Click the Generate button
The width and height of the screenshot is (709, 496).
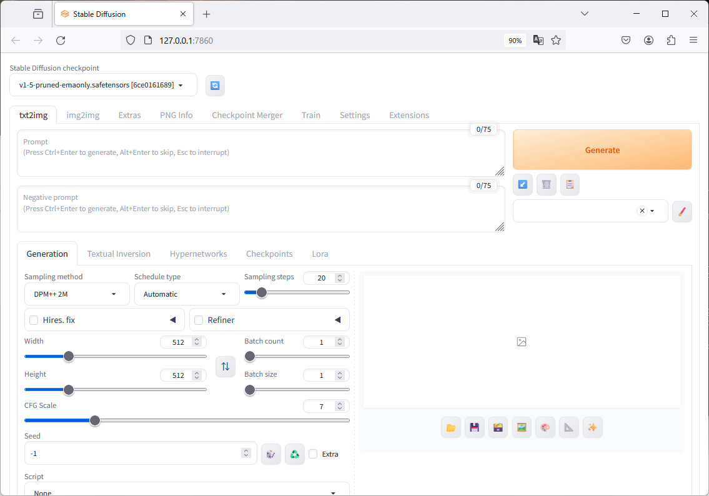(602, 149)
